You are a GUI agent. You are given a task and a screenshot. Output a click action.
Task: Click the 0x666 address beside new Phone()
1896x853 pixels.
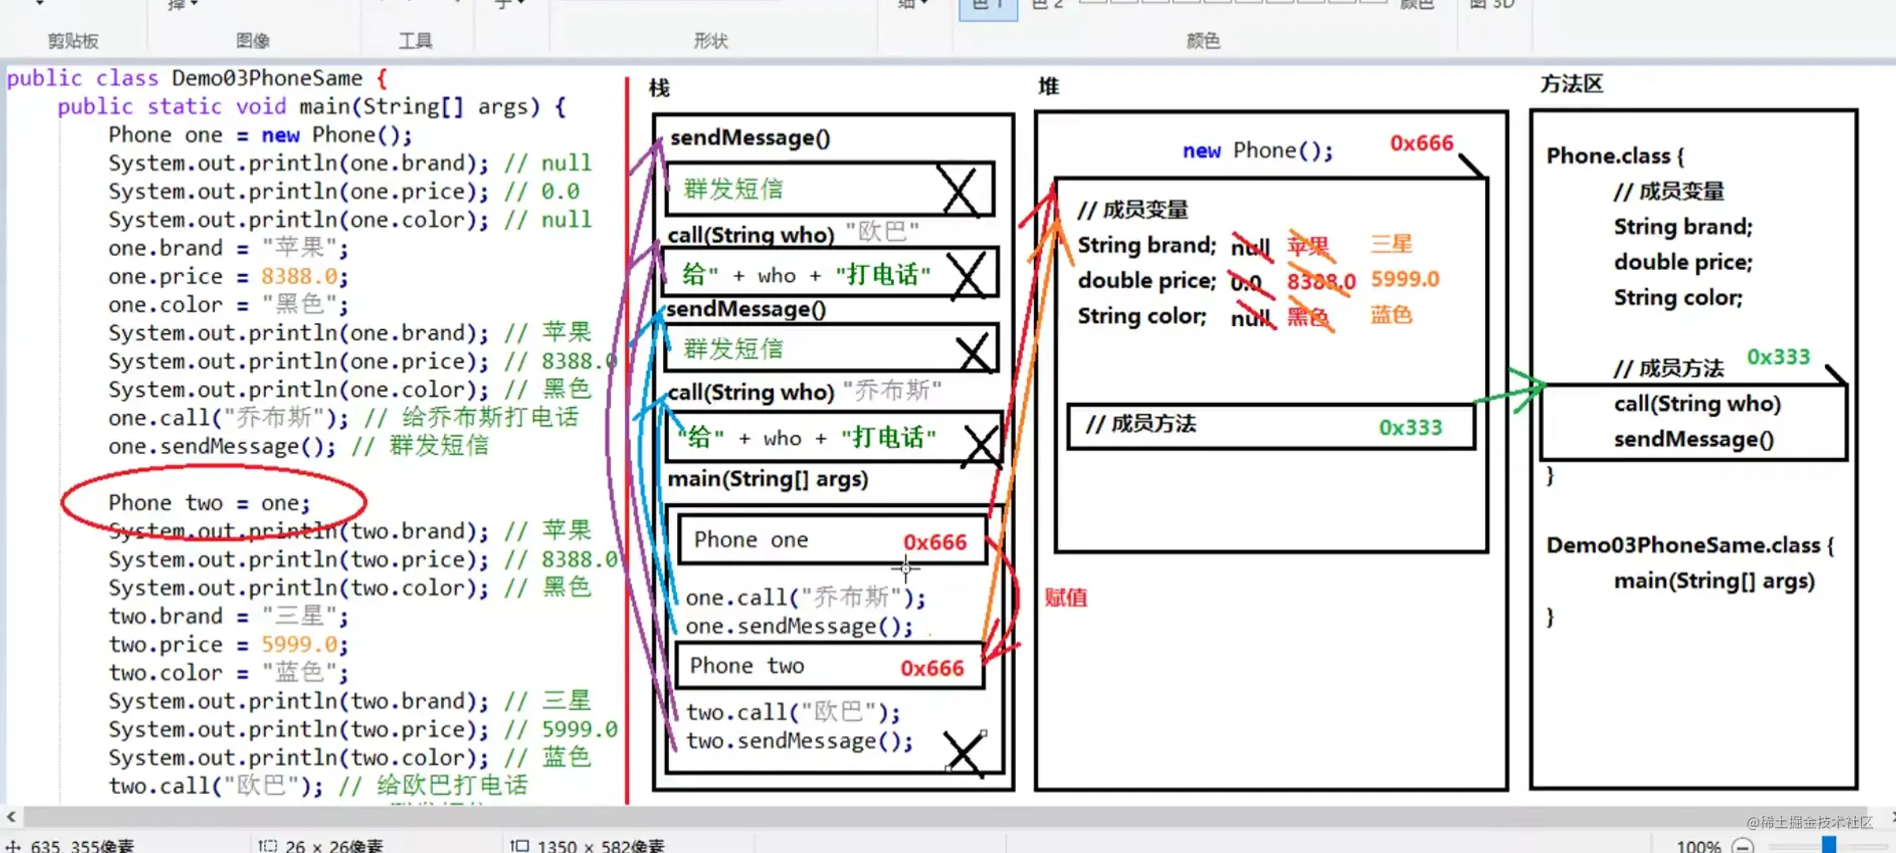tap(1422, 143)
